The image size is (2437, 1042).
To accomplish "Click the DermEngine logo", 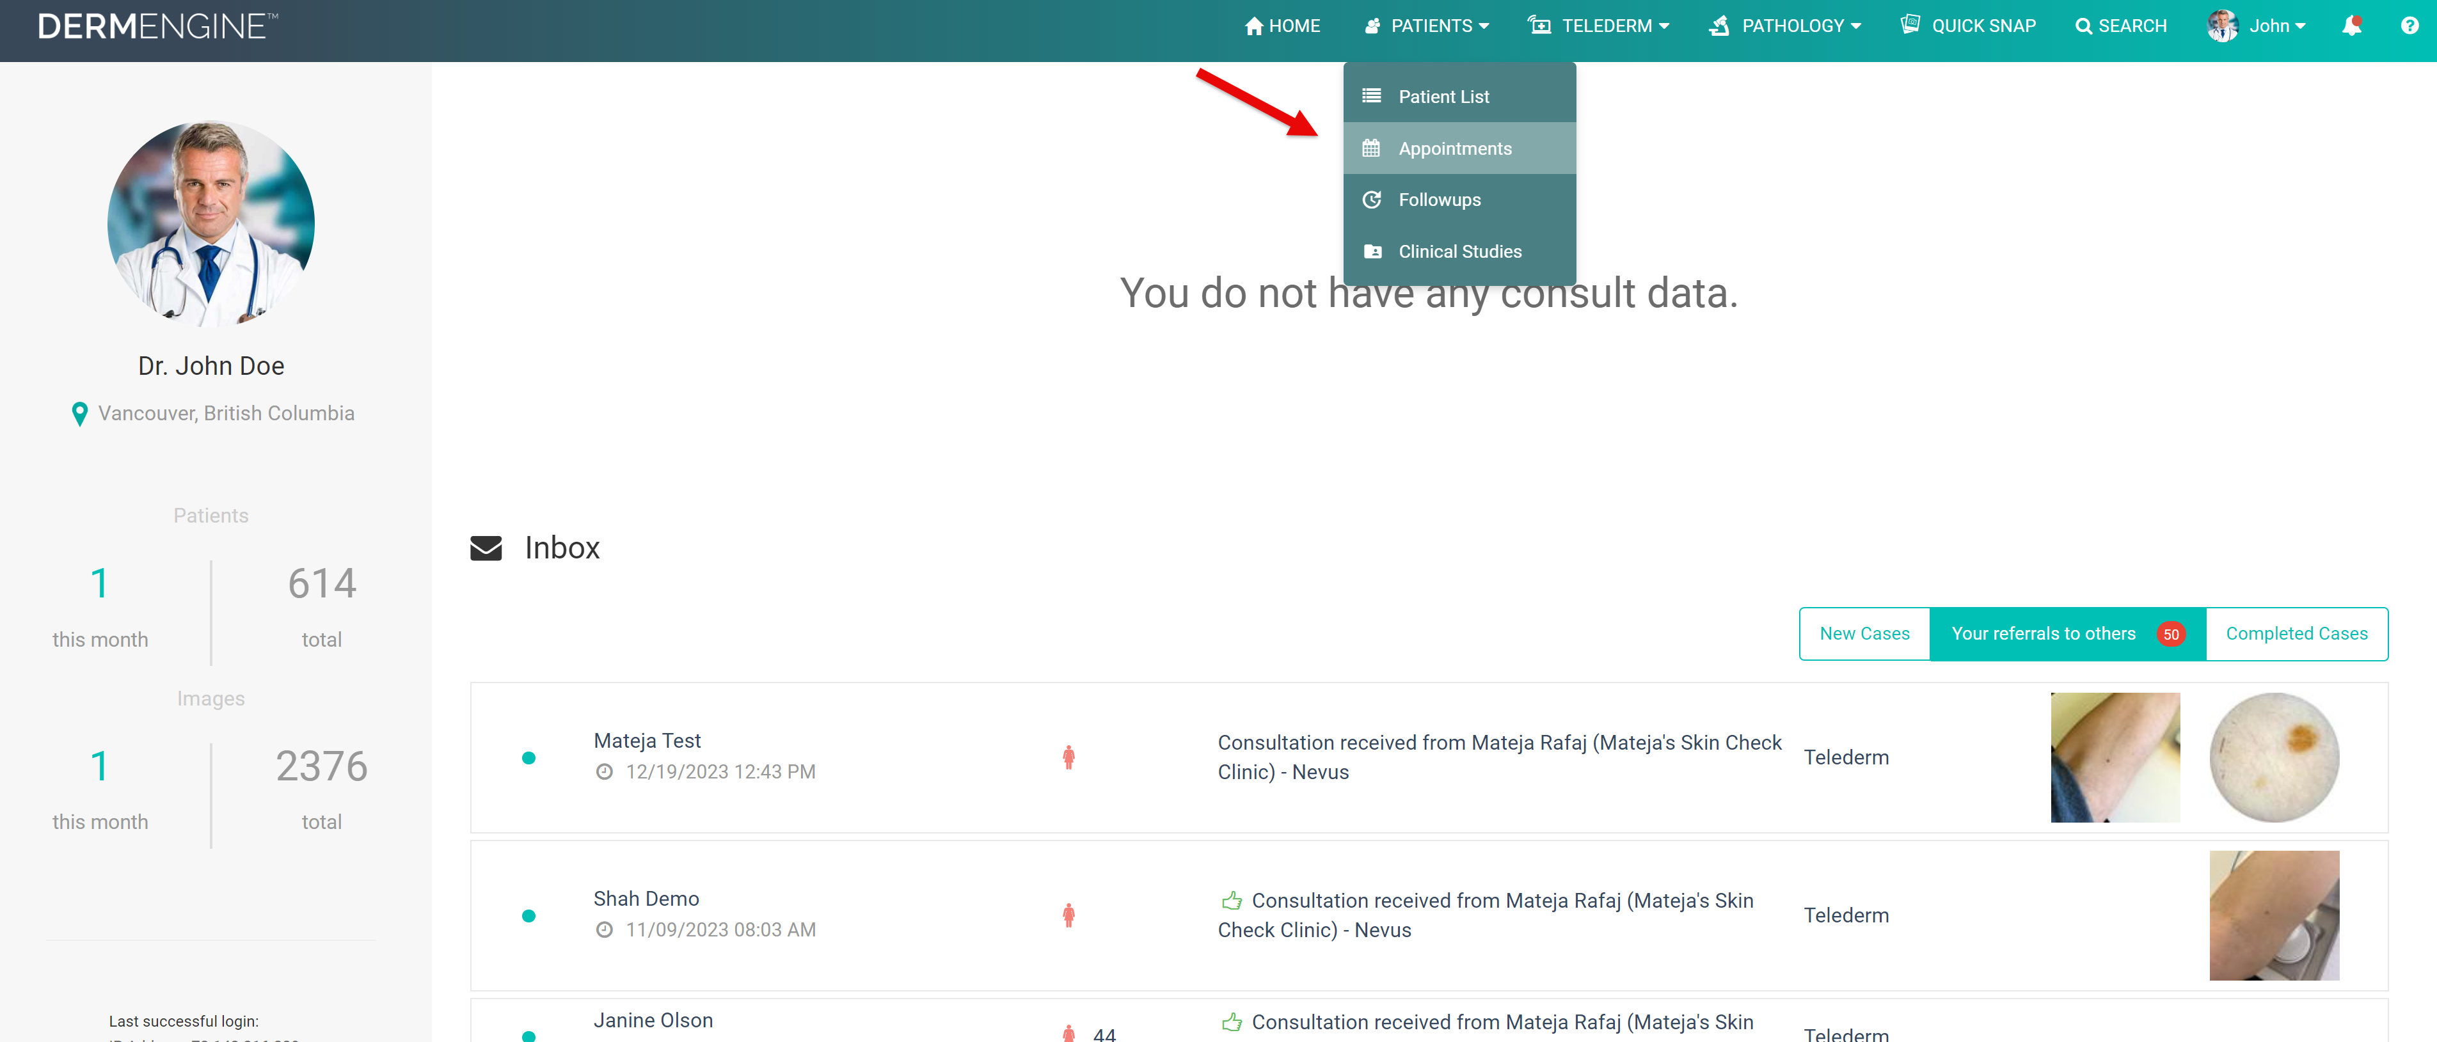I will [157, 26].
